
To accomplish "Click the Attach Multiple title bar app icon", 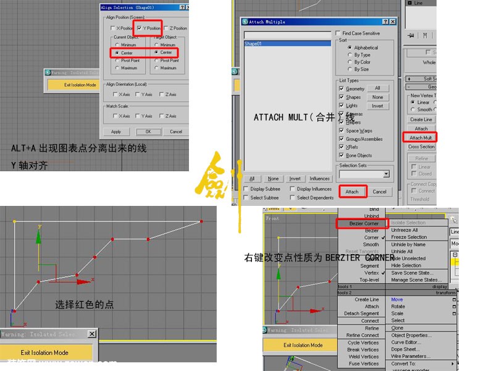I will click(x=245, y=22).
